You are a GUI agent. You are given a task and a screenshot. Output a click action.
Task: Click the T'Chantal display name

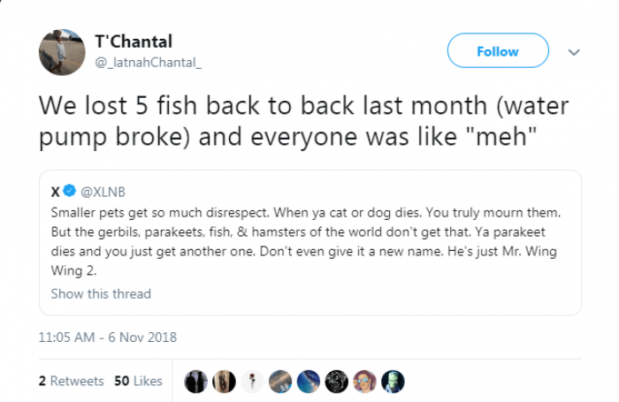133,42
